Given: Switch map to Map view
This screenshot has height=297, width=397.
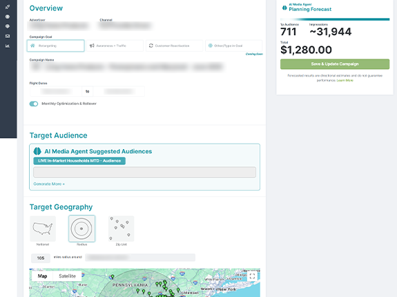Looking at the screenshot, I should tap(42, 276).
